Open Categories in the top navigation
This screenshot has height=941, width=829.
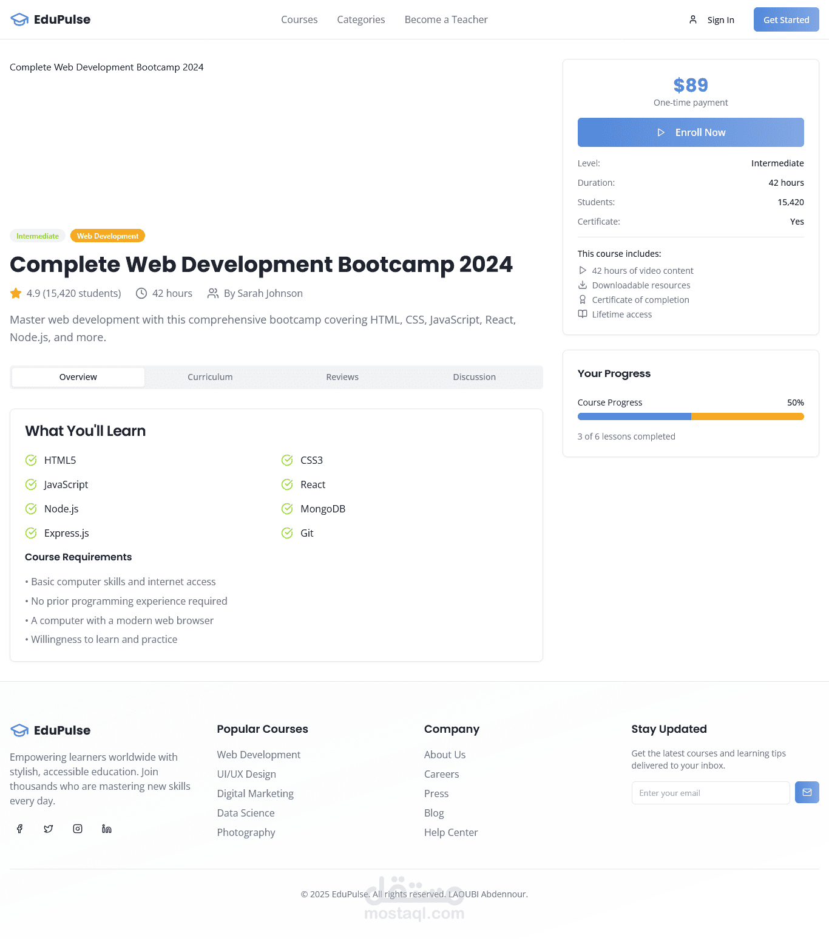pyautogui.click(x=361, y=19)
